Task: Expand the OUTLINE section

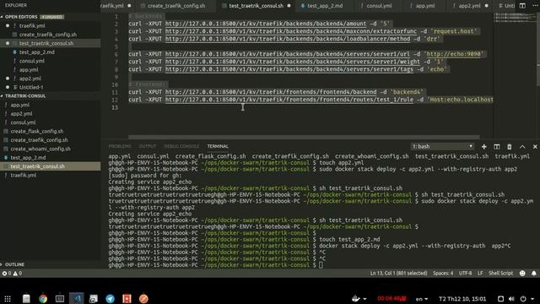Action: point(14,264)
